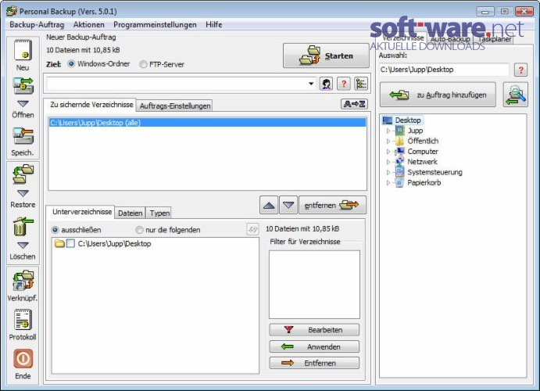
Task: Switch to Auto-Backup tab
Action: [x=450, y=39]
